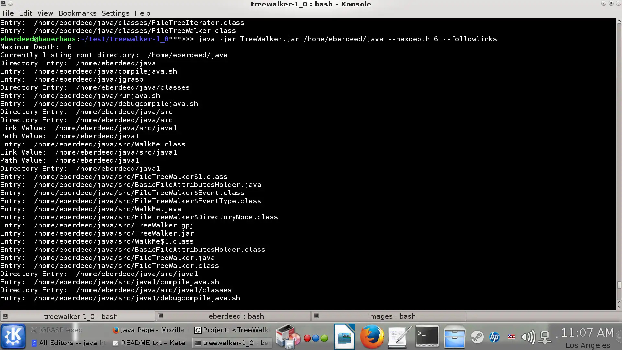Toggle the US keyboard layout flag
The width and height of the screenshot is (622, 350).
coord(511,337)
